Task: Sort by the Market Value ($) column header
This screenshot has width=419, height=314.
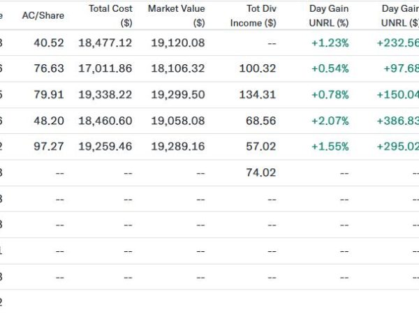Action: tap(177, 15)
